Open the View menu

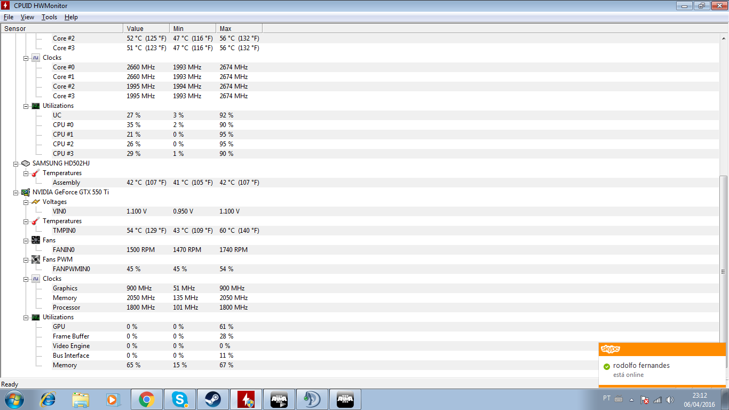(x=27, y=17)
